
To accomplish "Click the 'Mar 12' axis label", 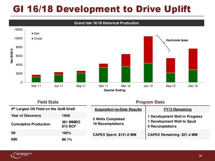I will (126, 86).
